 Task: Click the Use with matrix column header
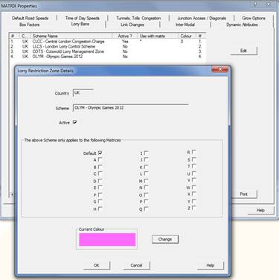pyautogui.click(x=158, y=36)
